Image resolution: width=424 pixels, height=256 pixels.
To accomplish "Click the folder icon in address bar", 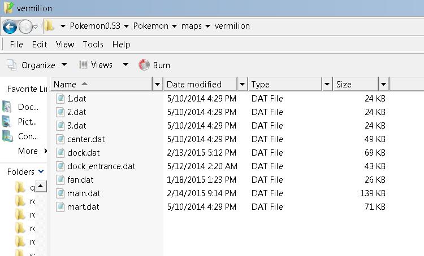I will coord(50,26).
